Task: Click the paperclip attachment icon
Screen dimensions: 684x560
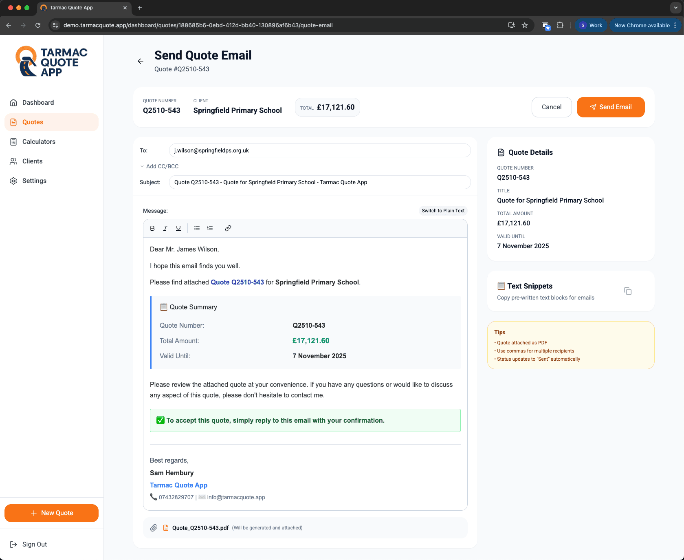Action: (154, 528)
